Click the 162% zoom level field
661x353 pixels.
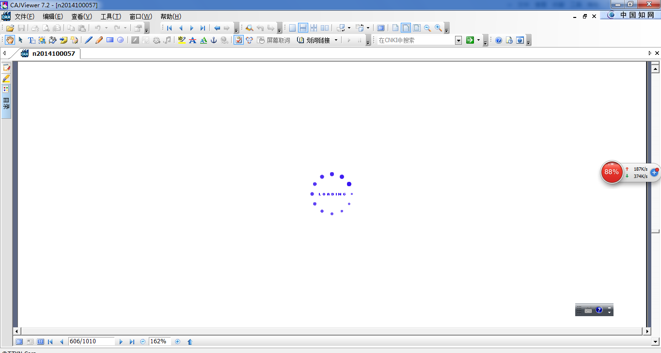point(159,341)
